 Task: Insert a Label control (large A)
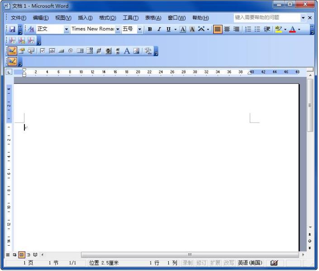[127, 51]
